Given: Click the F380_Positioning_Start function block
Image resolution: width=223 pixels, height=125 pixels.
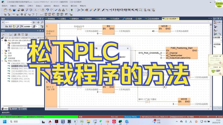Looking at the screenshot, I should coord(182,53).
